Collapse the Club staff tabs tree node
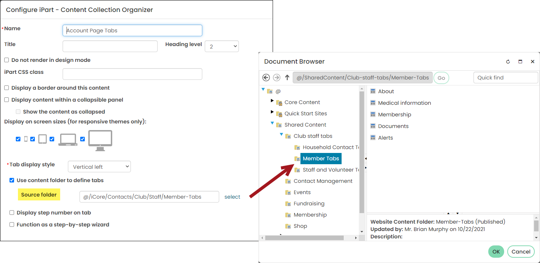540x263 pixels. pyautogui.click(x=281, y=135)
